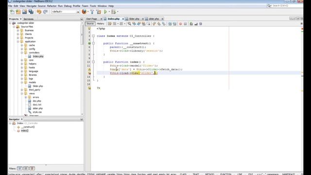
Task: Click the Find Previous Occurrence icon
Action: pos(134,24)
